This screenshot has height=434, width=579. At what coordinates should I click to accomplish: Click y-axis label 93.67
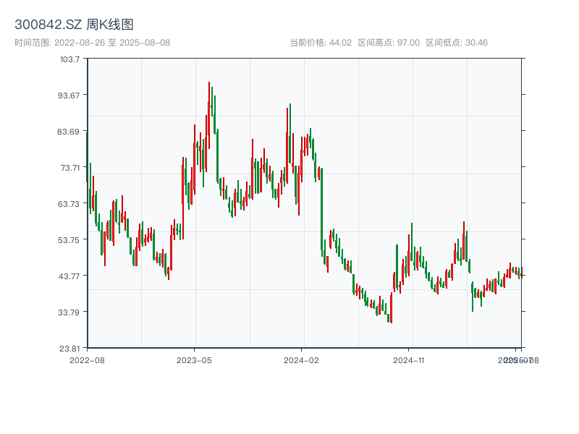click(69, 95)
